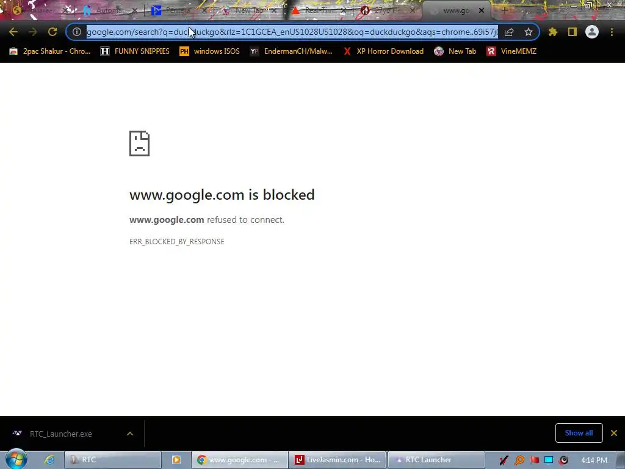This screenshot has height=469, width=625.
Task: Close the downloads bar
Action: tap(614, 433)
